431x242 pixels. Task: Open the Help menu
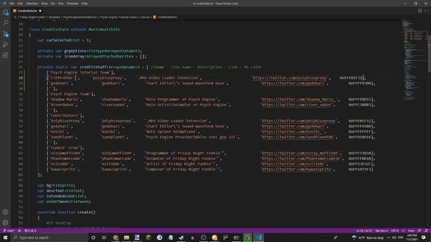pos(84,3)
